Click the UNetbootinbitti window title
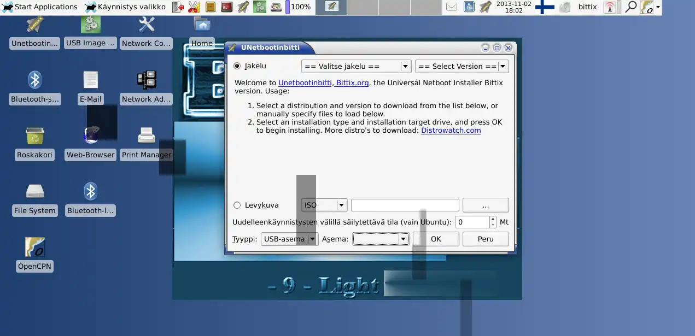The image size is (695, 336). pos(270,48)
